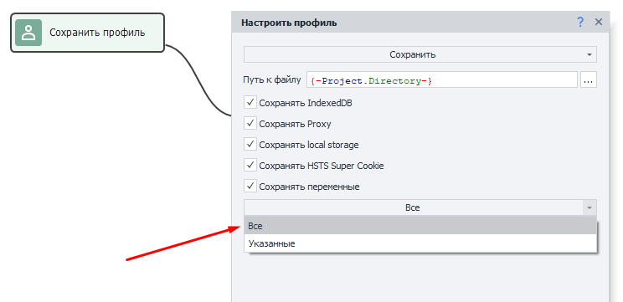The image size is (623, 302).
Task: Toggle Сохранять Proxy checkbox
Action: (x=250, y=124)
